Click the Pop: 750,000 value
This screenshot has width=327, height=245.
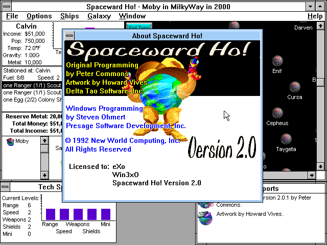tap(35, 41)
